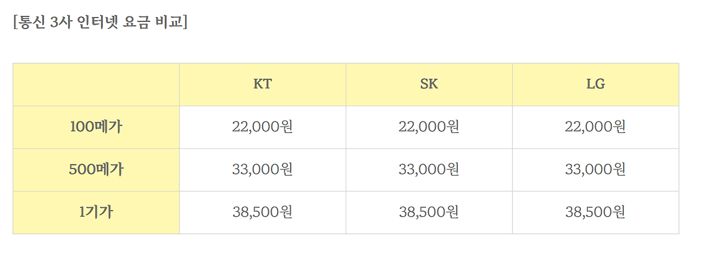Select LG 1기가 price 38,500원
The height and width of the screenshot is (255, 704).
pos(596,212)
